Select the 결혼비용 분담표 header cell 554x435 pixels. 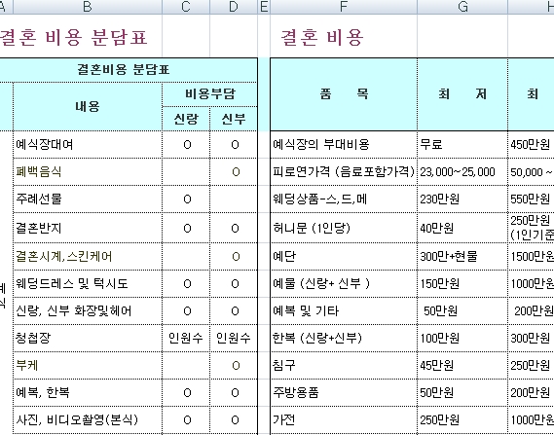[129, 70]
